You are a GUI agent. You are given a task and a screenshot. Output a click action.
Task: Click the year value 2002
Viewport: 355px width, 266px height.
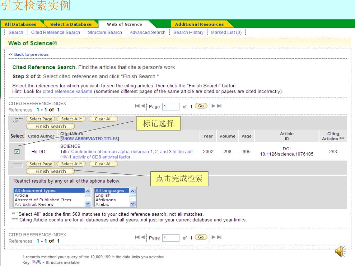pos(208,152)
